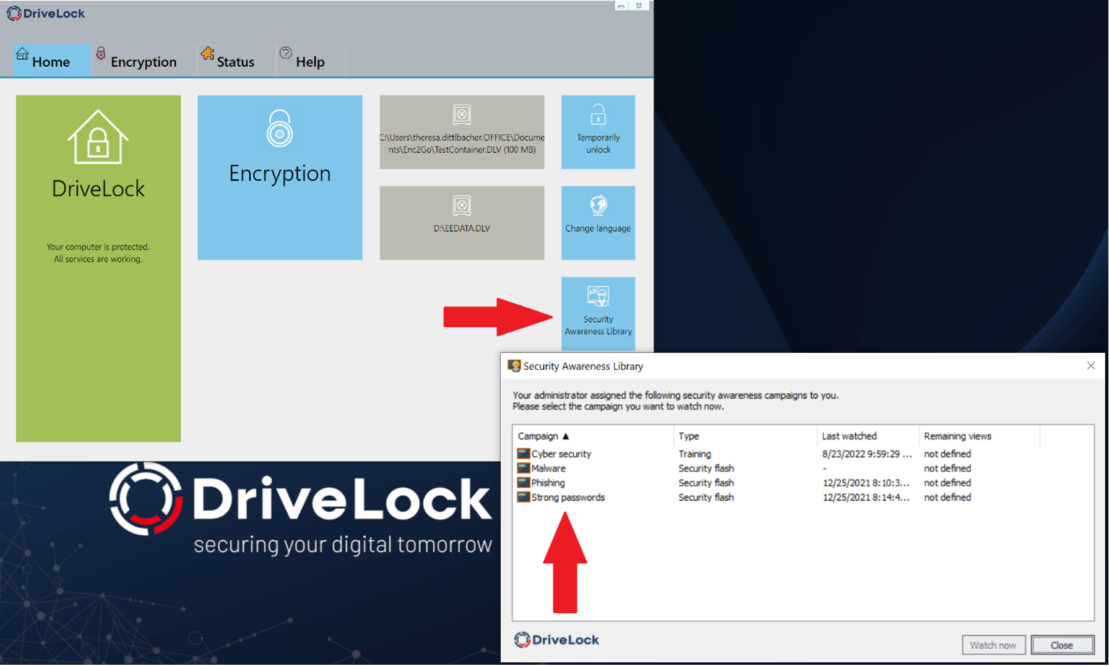The height and width of the screenshot is (666, 1109).
Task: Click the 8/23/2022 9:59:29 last watched cell
Action: pyautogui.click(x=867, y=454)
